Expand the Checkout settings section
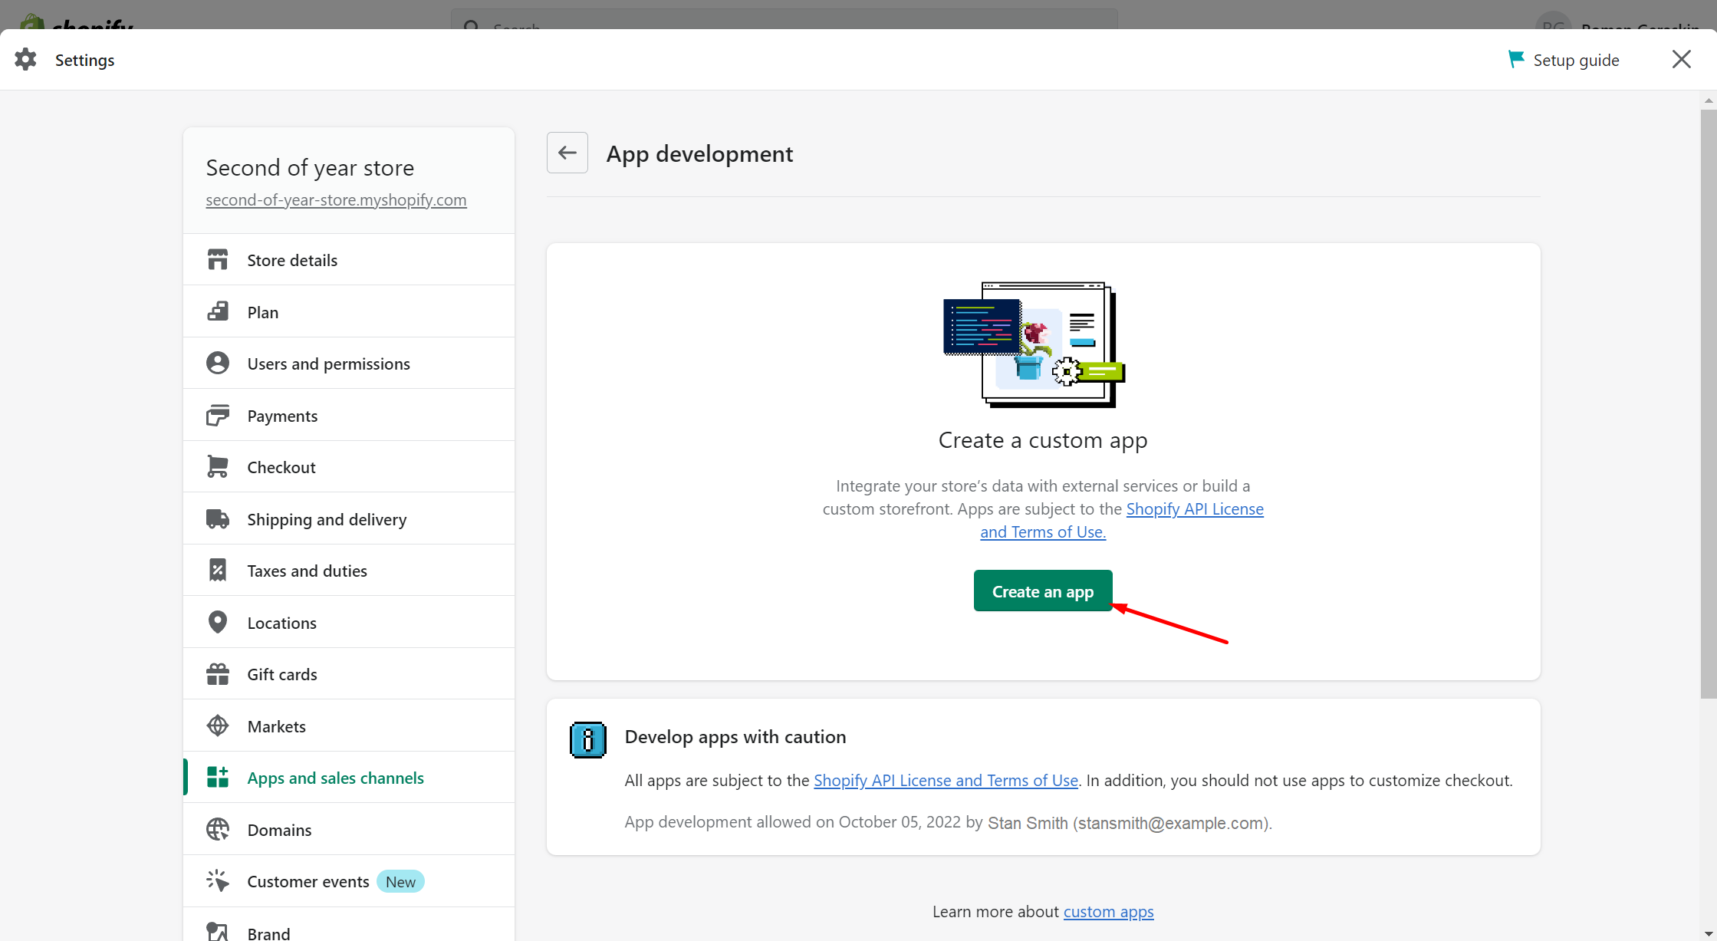The height and width of the screenshot is (941, 1717). click(x=281, y=467)
